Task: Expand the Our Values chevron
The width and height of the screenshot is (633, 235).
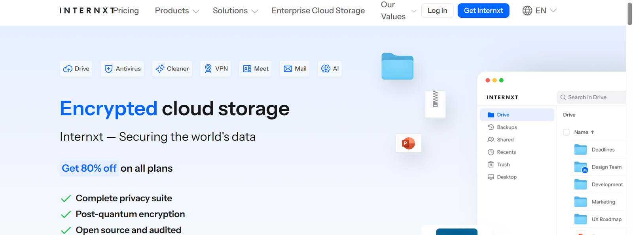Action: 414,11
